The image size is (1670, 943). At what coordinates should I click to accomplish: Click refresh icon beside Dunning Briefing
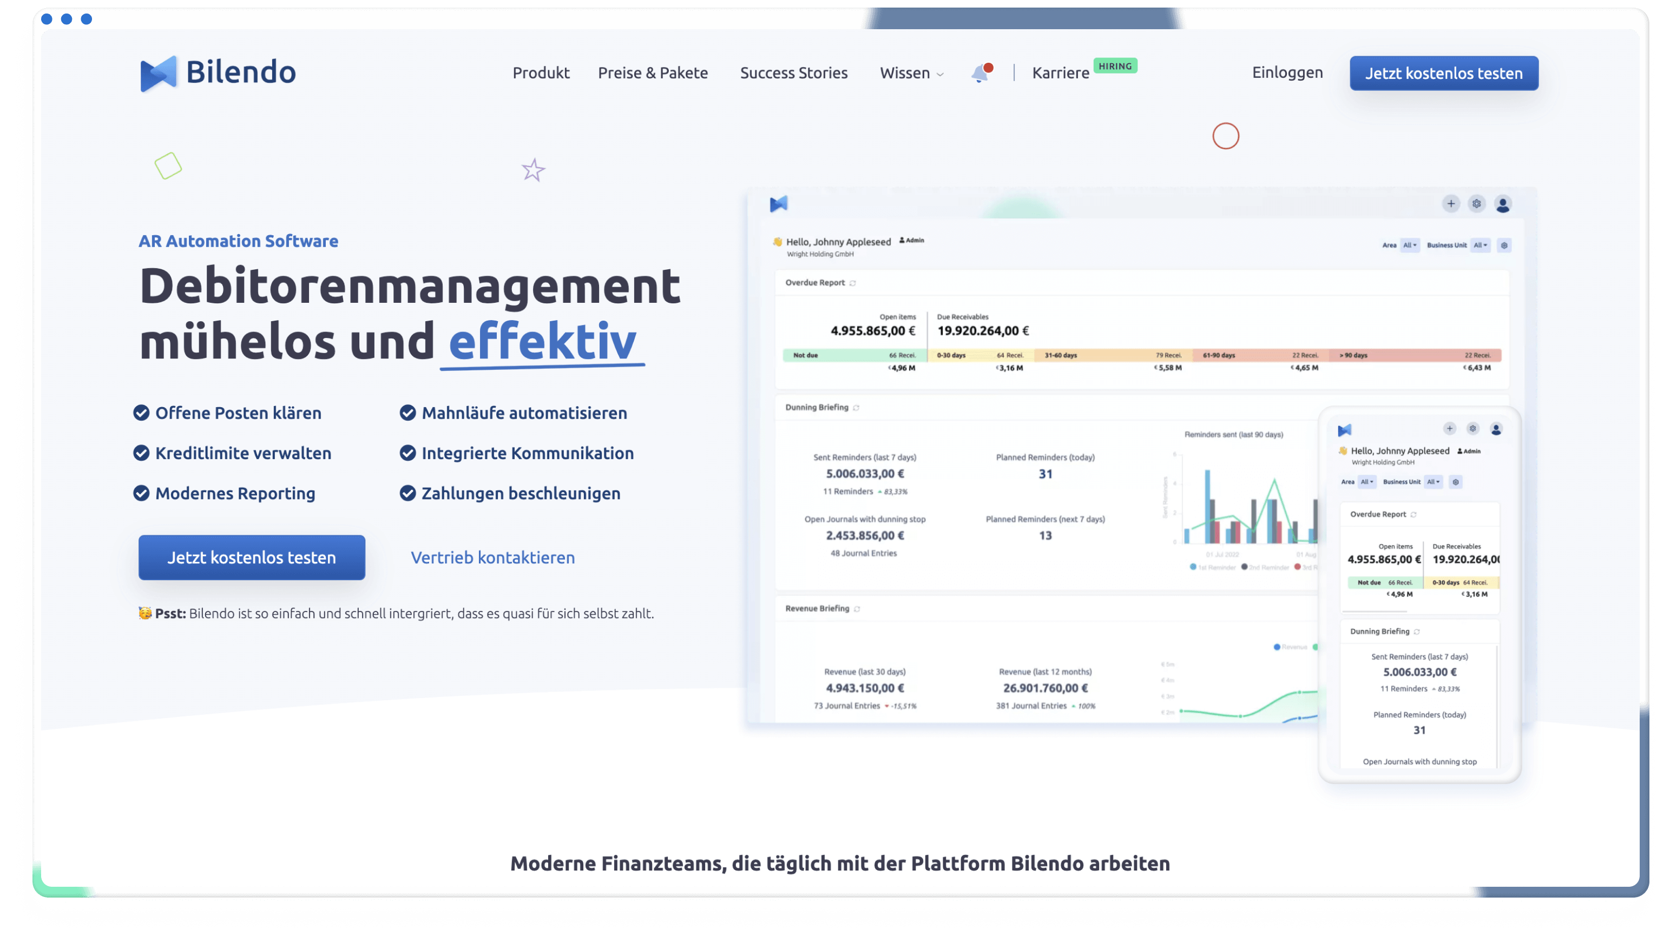856,408
